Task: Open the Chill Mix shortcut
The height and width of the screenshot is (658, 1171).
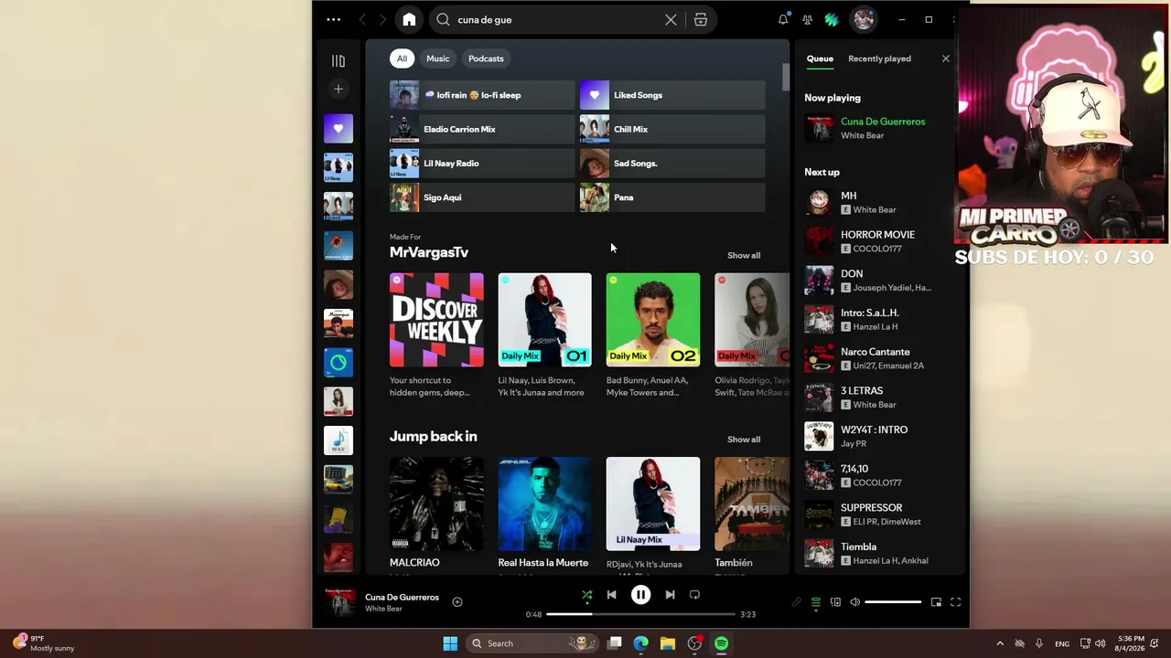Action: click(672, 129)
